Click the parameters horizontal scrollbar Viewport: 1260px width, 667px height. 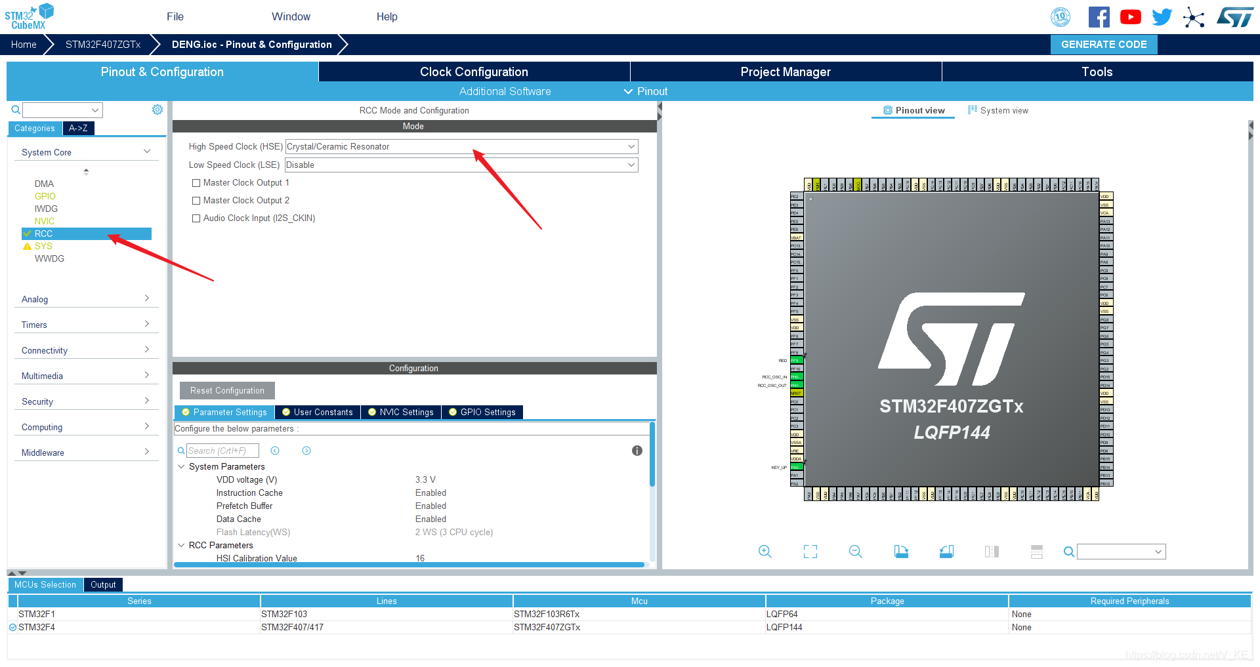pyautogui.click(x=409, y=564)
